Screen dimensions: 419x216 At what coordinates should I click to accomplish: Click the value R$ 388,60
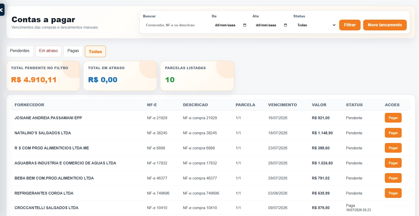(321, 148)
